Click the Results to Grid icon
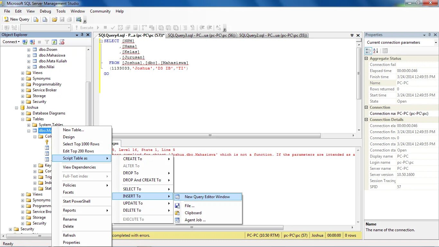 [x=168, y=28]
